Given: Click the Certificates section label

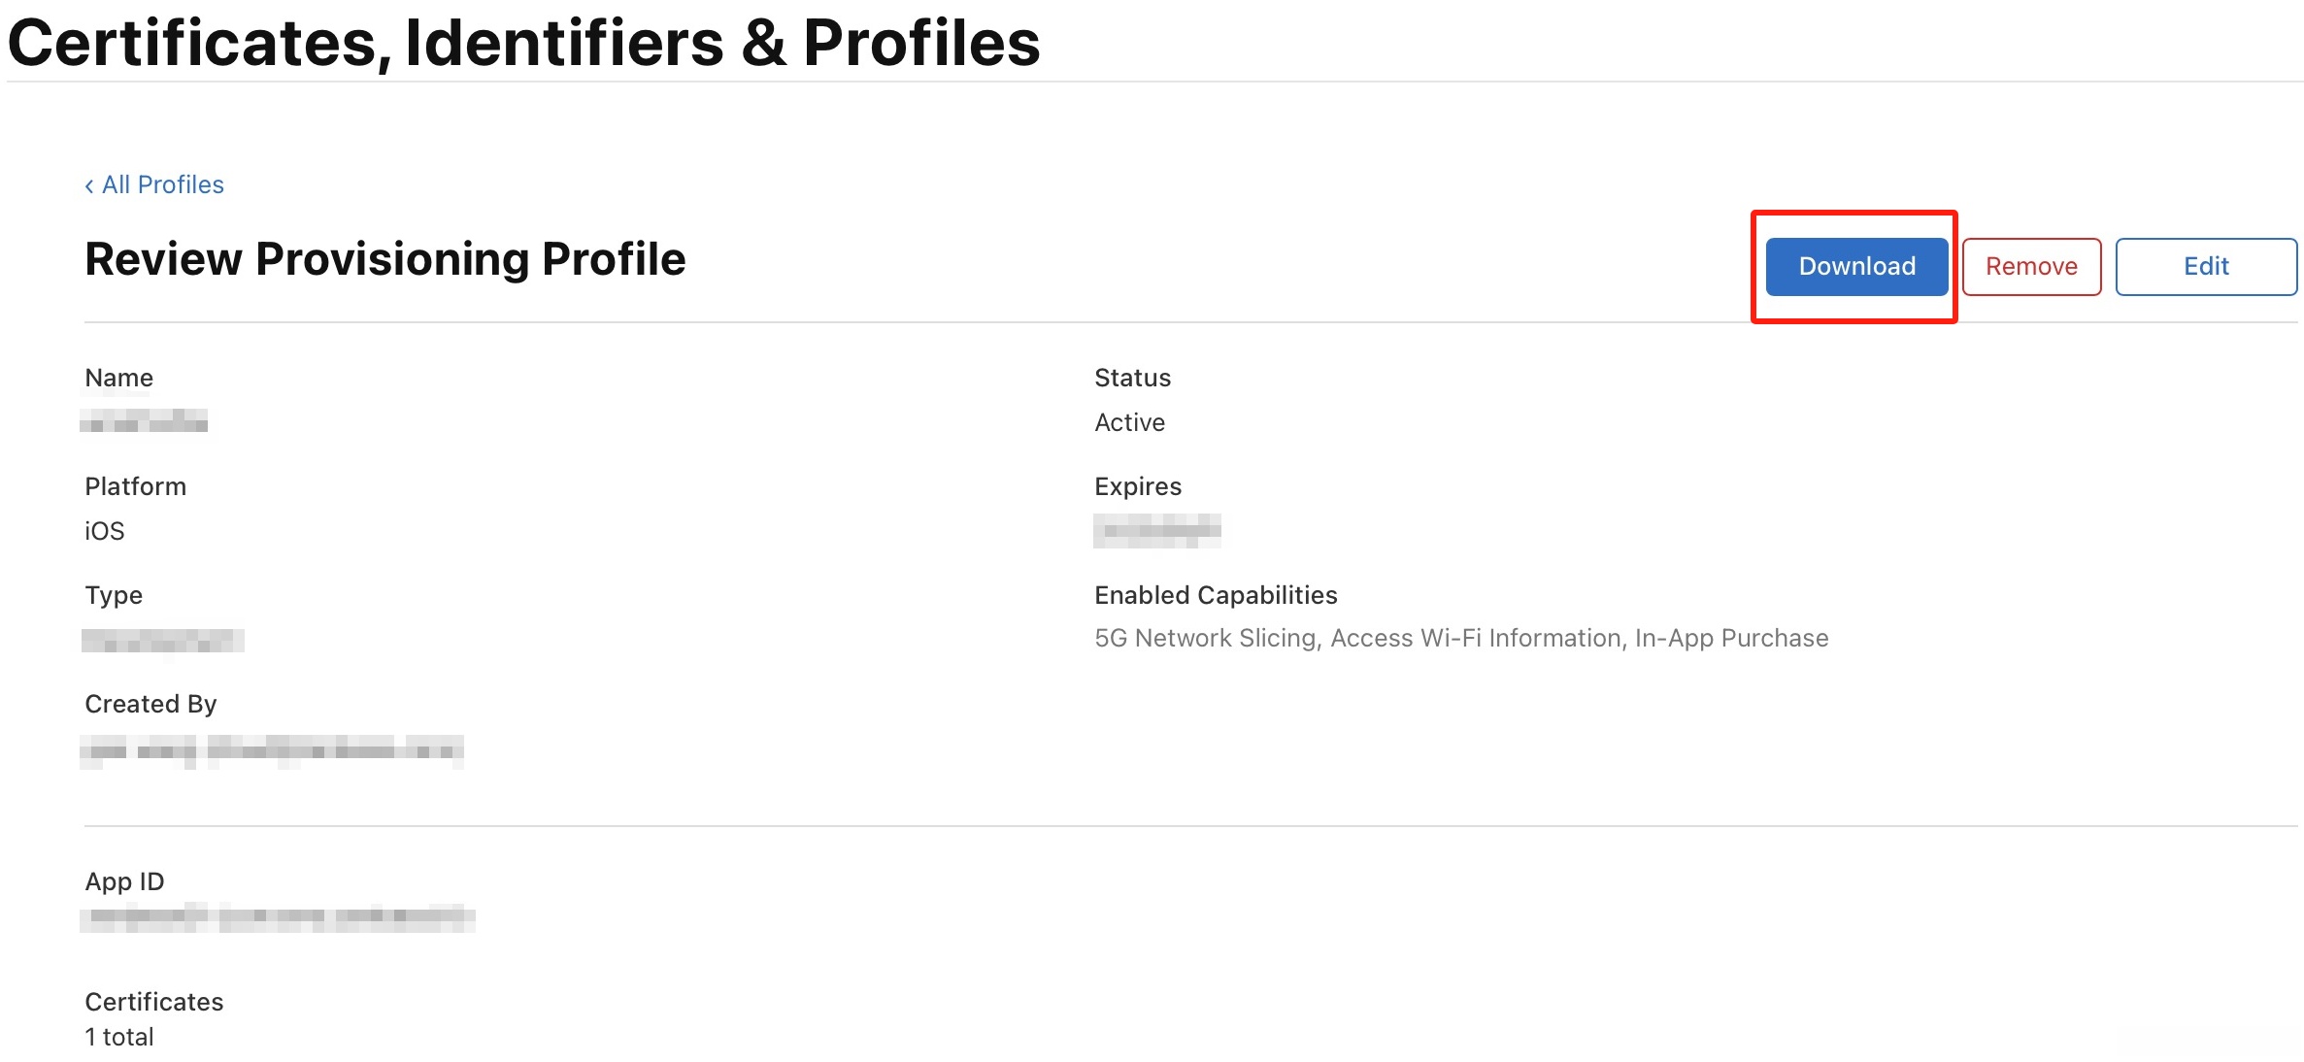Looking at the screenshot, I should point(153,1002).
